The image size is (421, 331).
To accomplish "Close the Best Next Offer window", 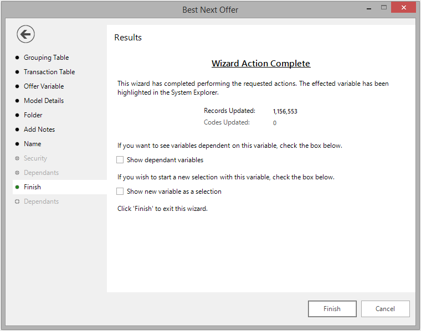I will (403, 8).
